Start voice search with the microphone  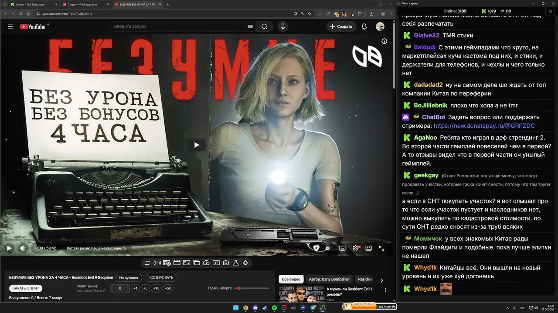tap(283, 27)
